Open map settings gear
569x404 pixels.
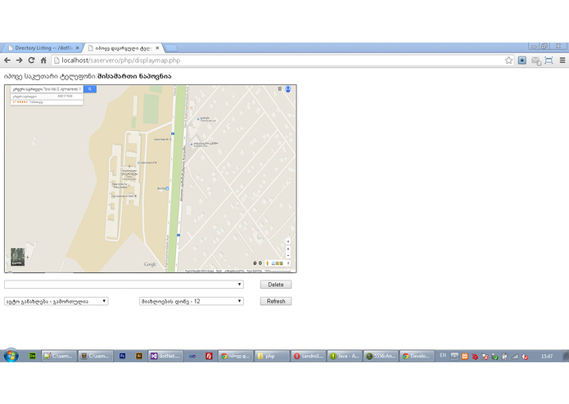[x=260, y=263]
